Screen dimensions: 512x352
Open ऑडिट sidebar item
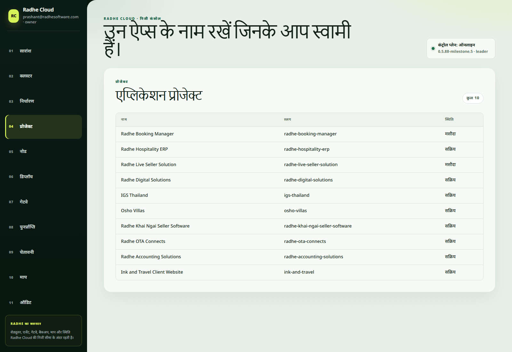click(x=44, y=303)
